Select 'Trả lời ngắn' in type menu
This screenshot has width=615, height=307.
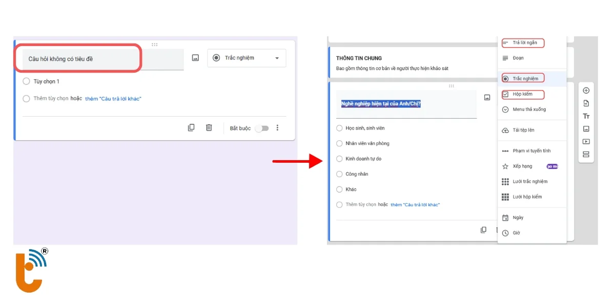pyautogui.click(x=524, y=43)
